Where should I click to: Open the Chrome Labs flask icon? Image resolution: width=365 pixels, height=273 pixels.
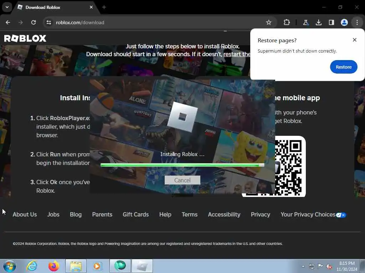click(x=305, y=22)
